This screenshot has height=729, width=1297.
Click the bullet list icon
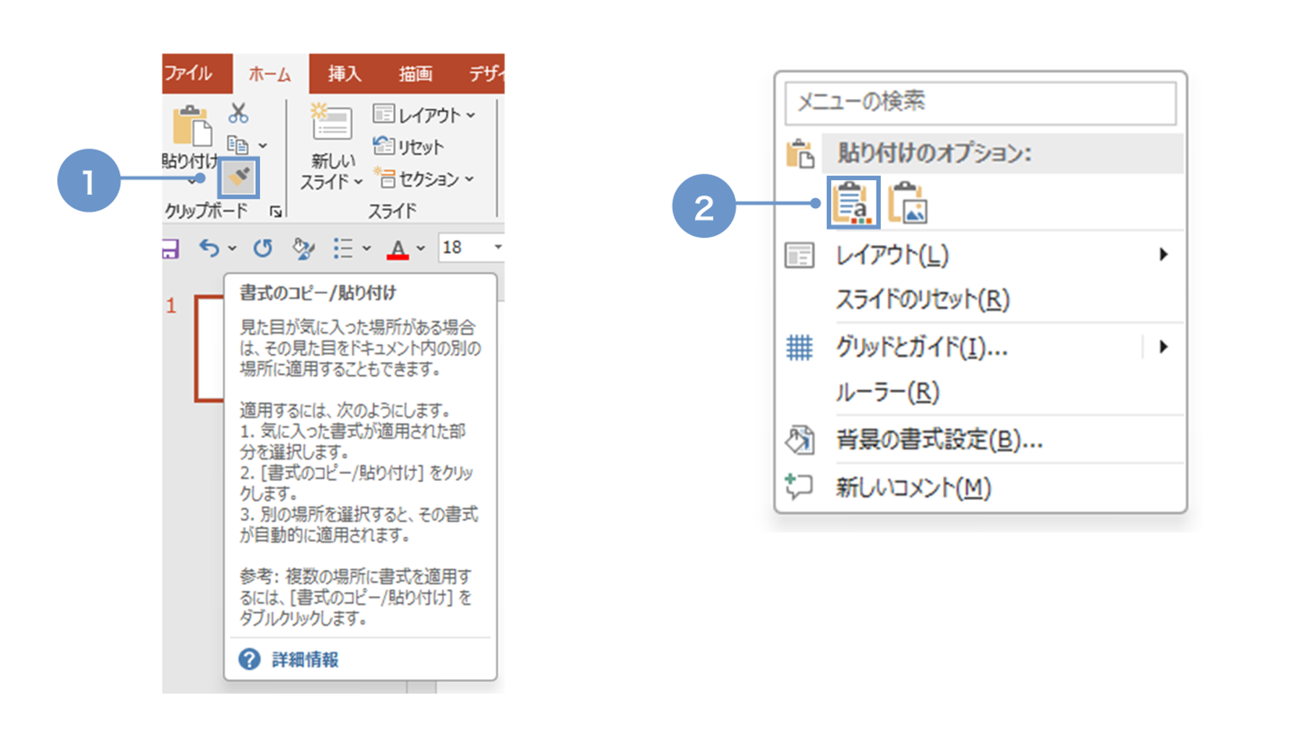pyautogui.click(x=343, y=249)
